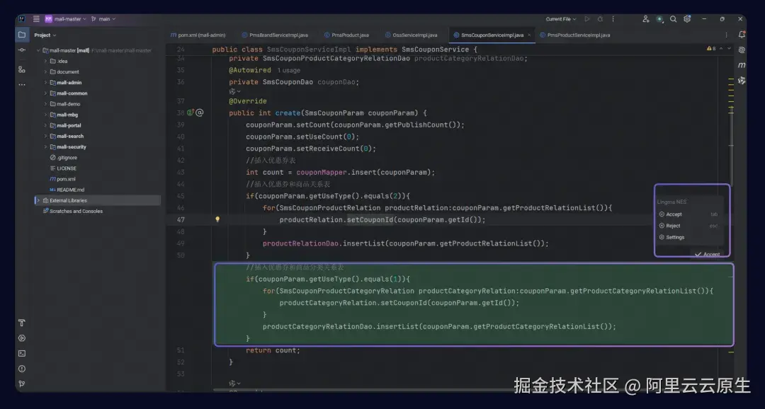The height and width of the screenshot is (409, 765).
Task: Expand the mall-search module
Action: pos(45,136)
